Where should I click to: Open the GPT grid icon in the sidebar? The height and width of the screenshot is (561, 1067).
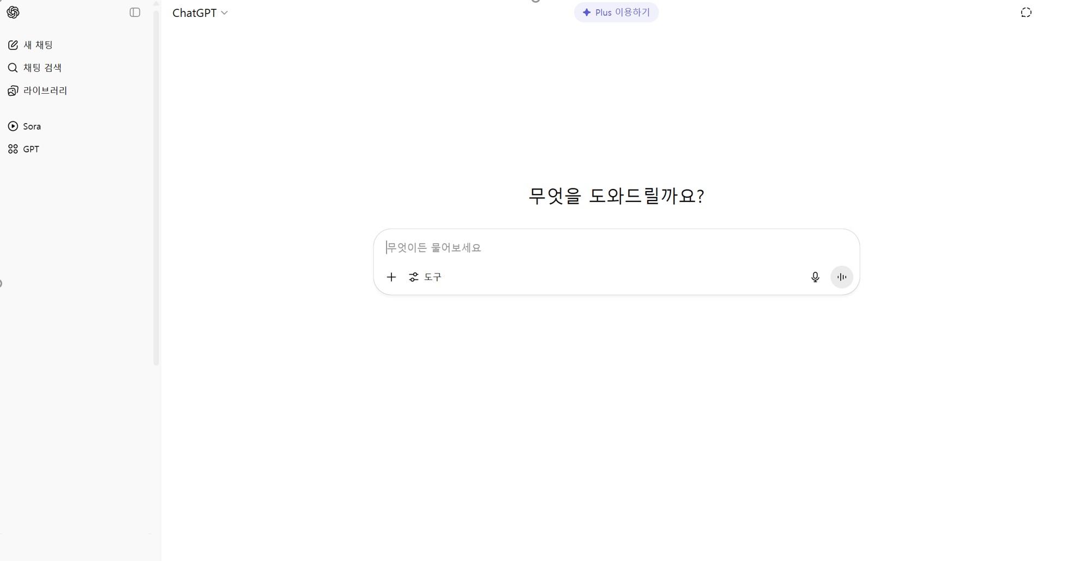[13, 149]
